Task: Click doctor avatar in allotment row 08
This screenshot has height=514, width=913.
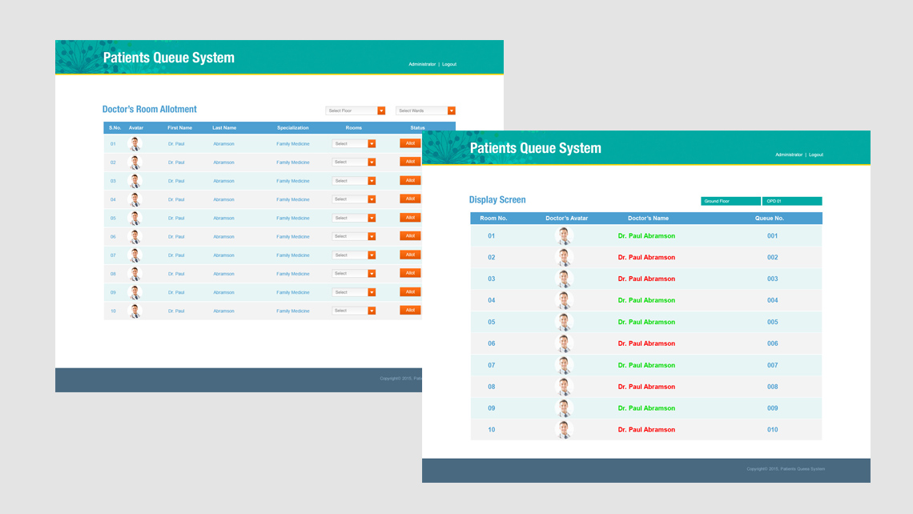Action: point(135,274)
